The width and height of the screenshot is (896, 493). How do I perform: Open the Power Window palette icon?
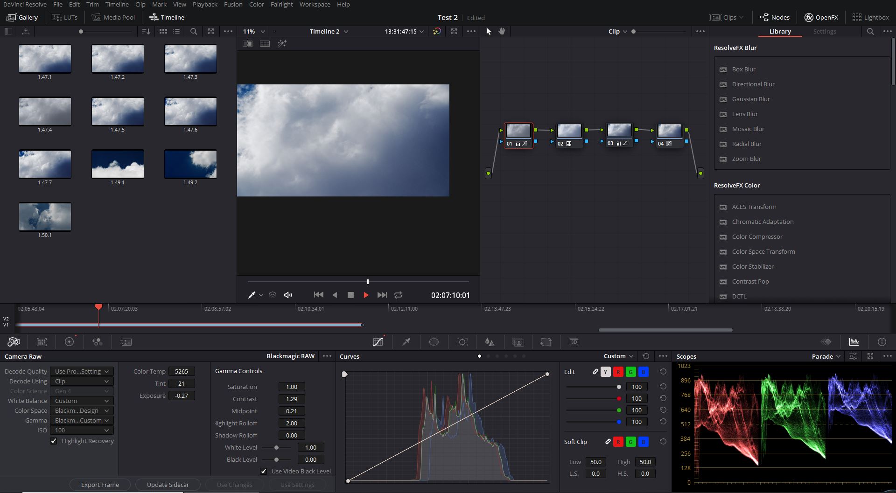434,342
